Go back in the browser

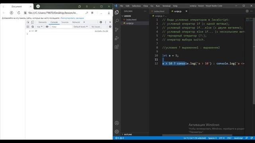pos(4,13)
